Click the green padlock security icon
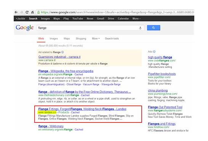The height and width of the screenshot is (141, 208). pyautogui.click(x=38, y=12)
